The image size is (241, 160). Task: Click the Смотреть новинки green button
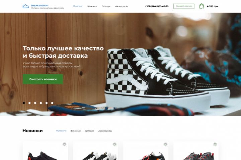[x=43, y=79]
